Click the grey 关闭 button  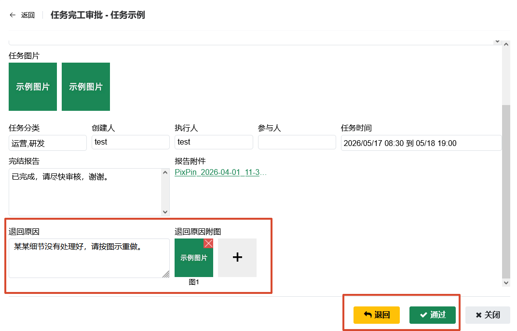coord(488,315)
